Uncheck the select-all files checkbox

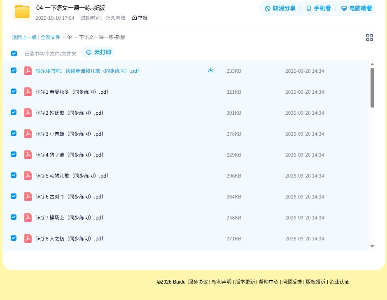coord(14,53)
